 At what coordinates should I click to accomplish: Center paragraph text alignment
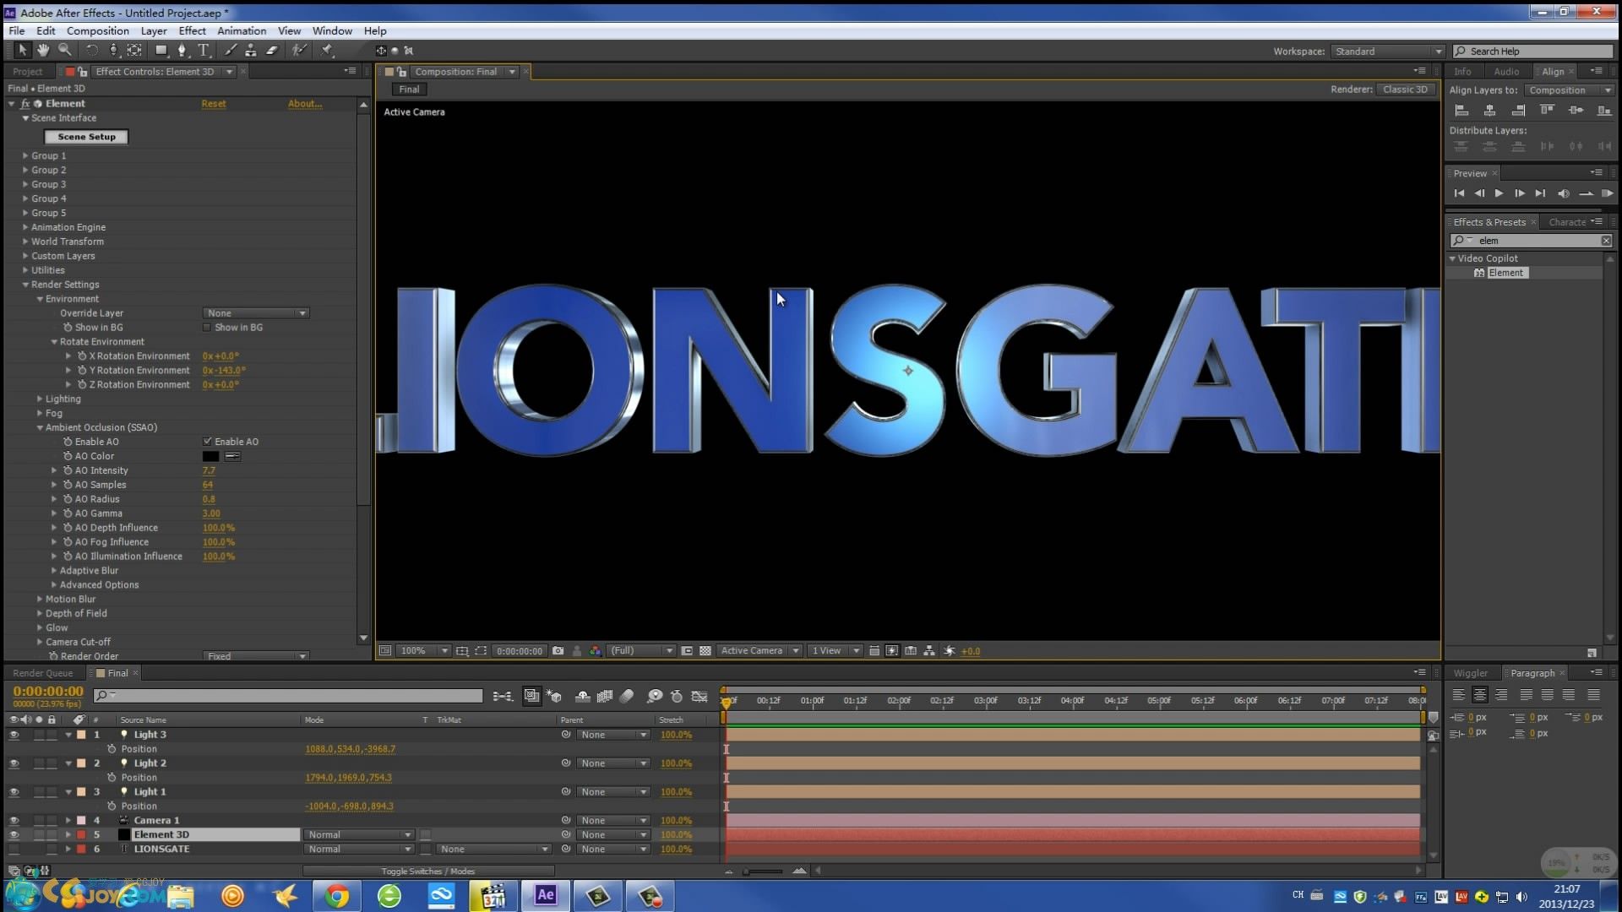click(x=1480, y=695)
